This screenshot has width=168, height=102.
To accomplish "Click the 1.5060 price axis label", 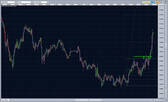I will coord(161,56).
